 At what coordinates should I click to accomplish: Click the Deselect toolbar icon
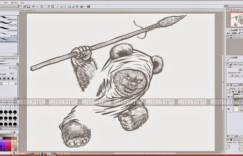click(x=61, y=6)
